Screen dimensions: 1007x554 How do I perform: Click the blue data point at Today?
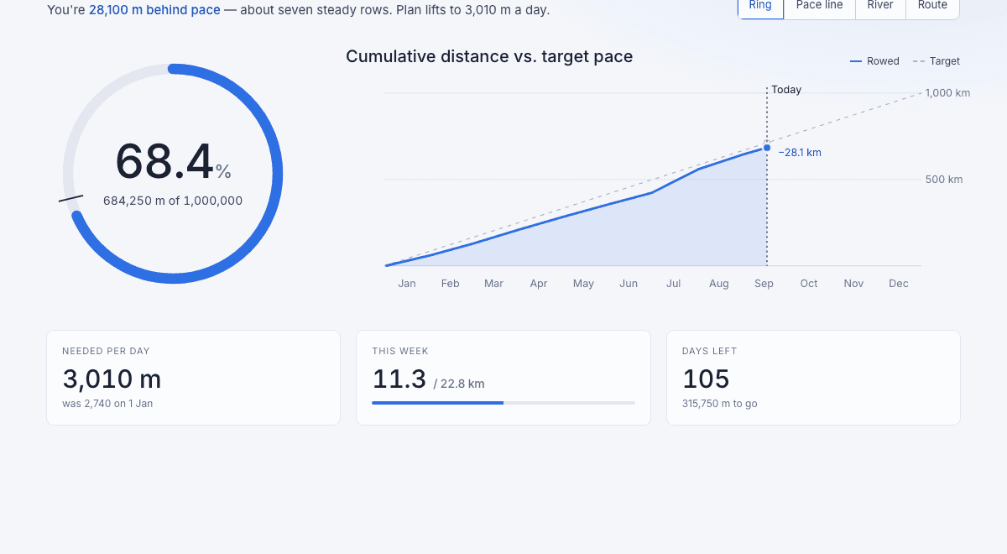point(767,148)
